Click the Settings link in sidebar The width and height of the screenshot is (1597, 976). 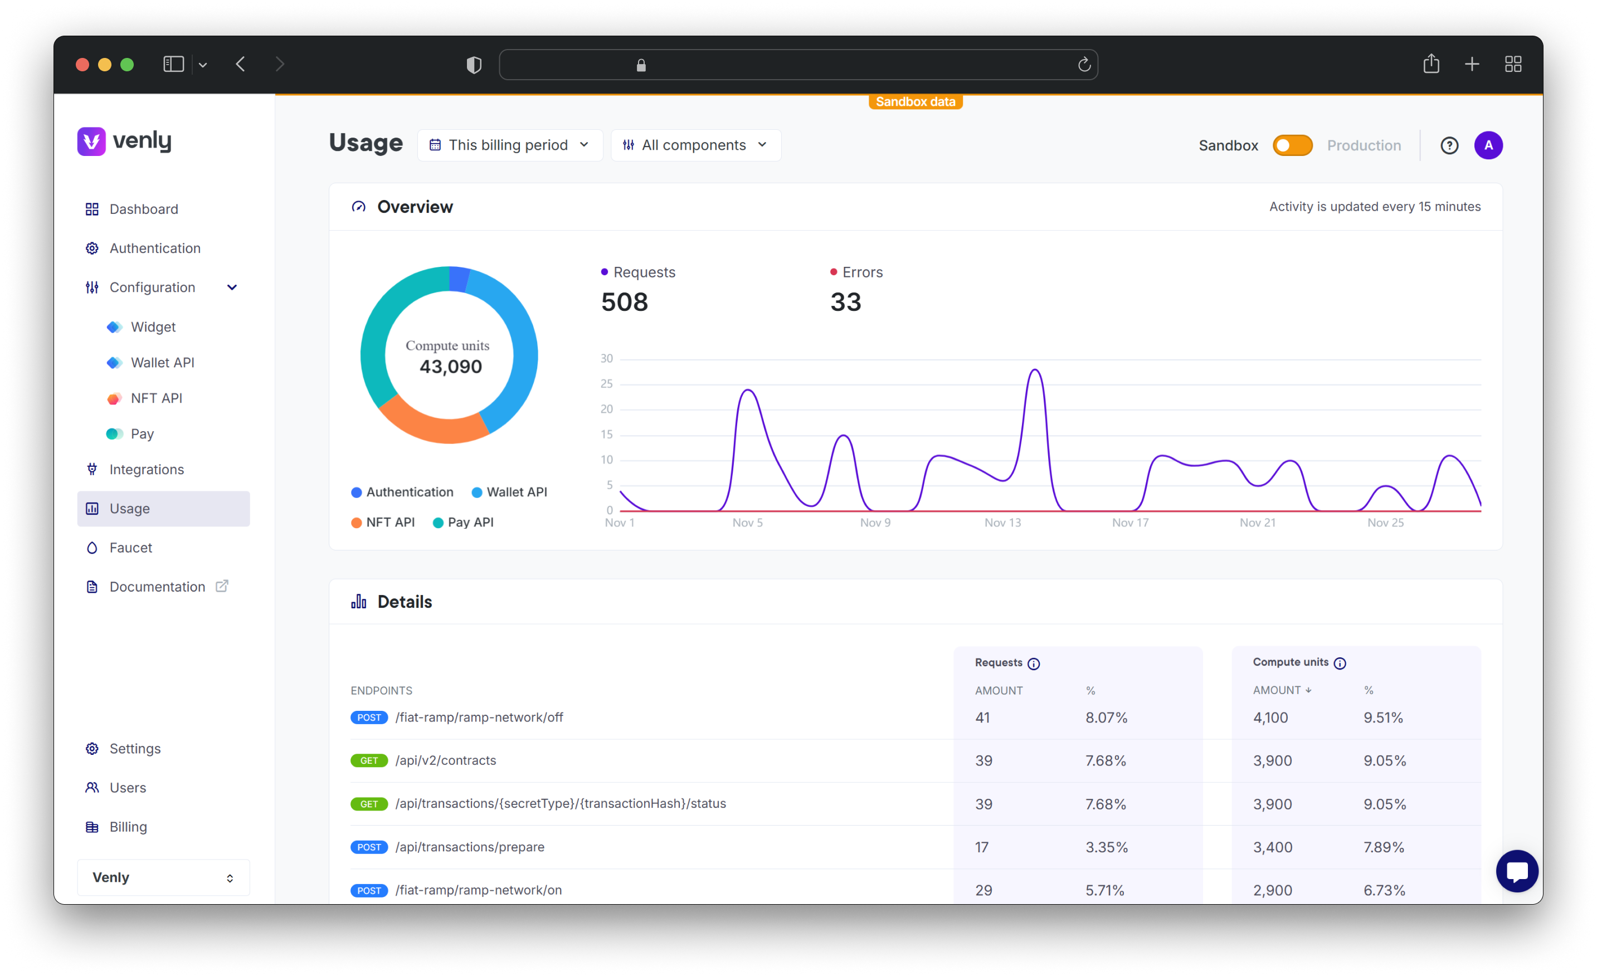135,748
